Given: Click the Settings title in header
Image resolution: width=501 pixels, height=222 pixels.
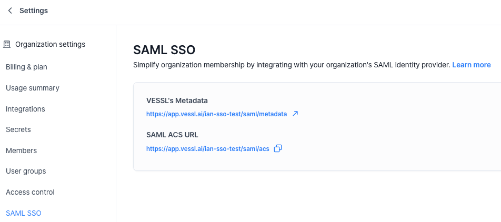Looking at the screenshot, I should 34,11.
